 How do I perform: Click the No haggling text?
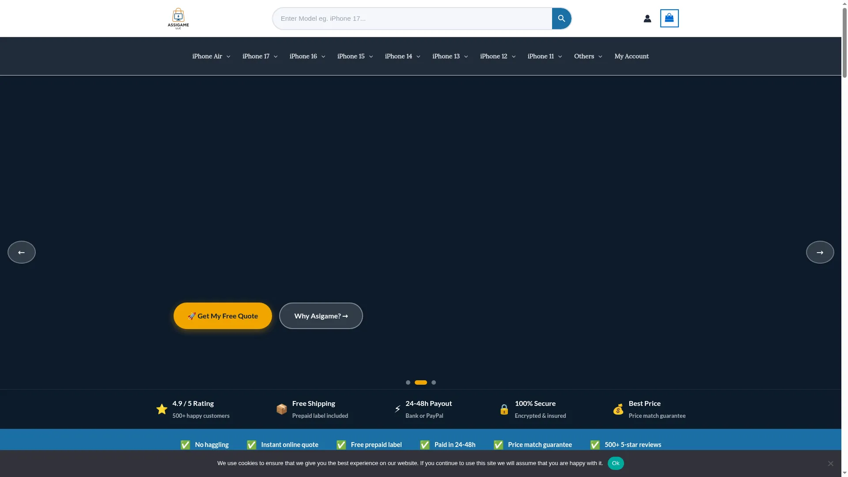(212, 445)
